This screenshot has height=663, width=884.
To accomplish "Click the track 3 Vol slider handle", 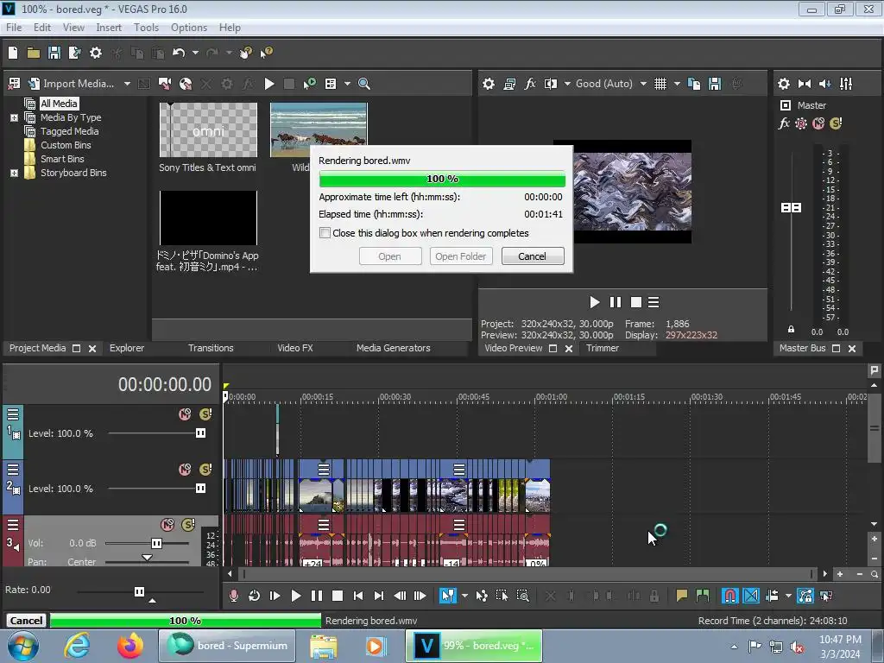I will pyautogui.click(x=156, y=543).
